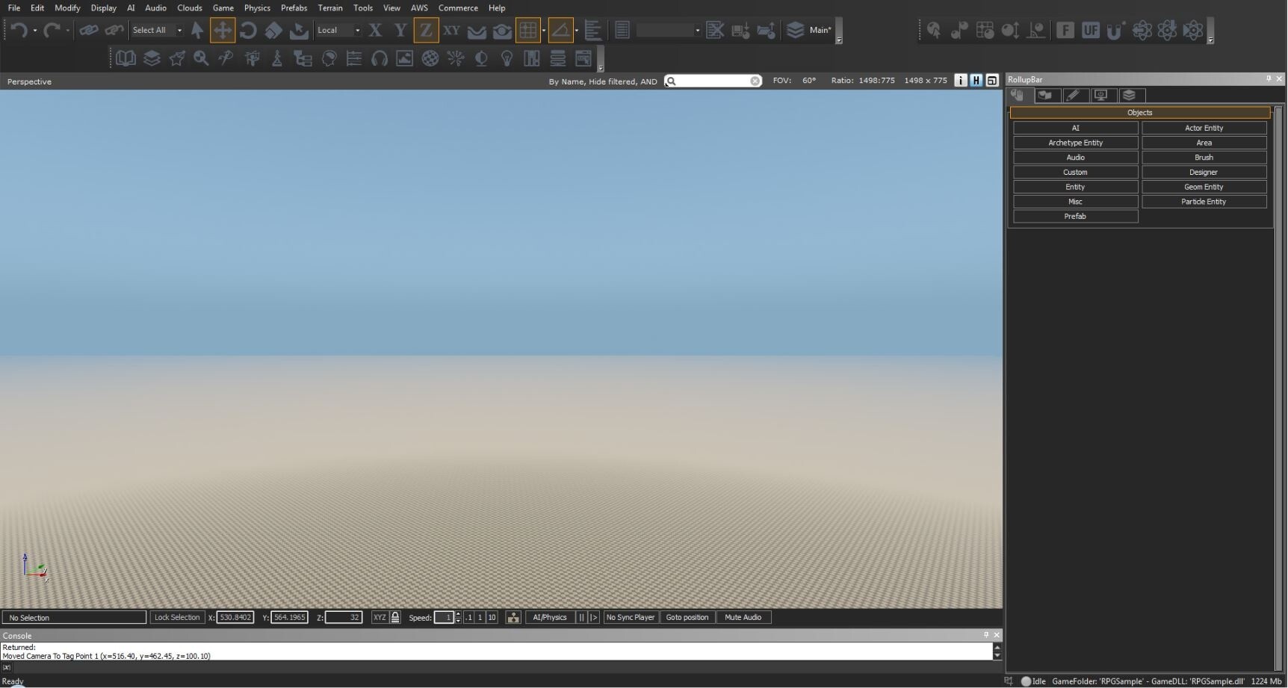
Task: Open the File menu
Action: coord(14,7)
